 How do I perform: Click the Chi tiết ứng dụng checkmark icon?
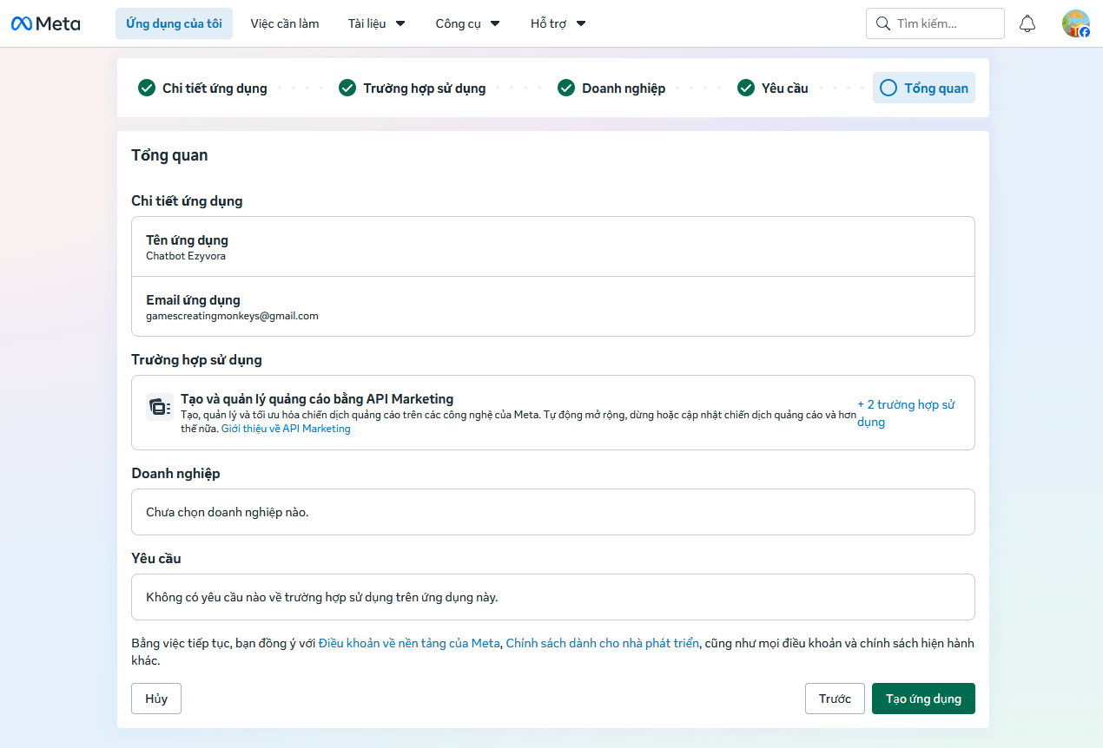tap(146, 88)
